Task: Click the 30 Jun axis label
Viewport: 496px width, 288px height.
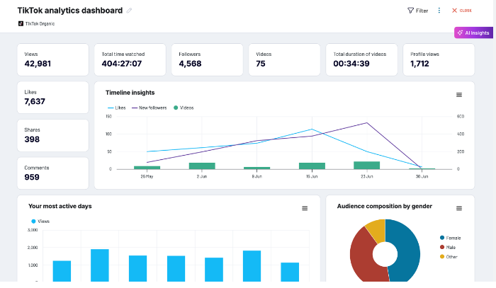Action: tap(422, 176)
